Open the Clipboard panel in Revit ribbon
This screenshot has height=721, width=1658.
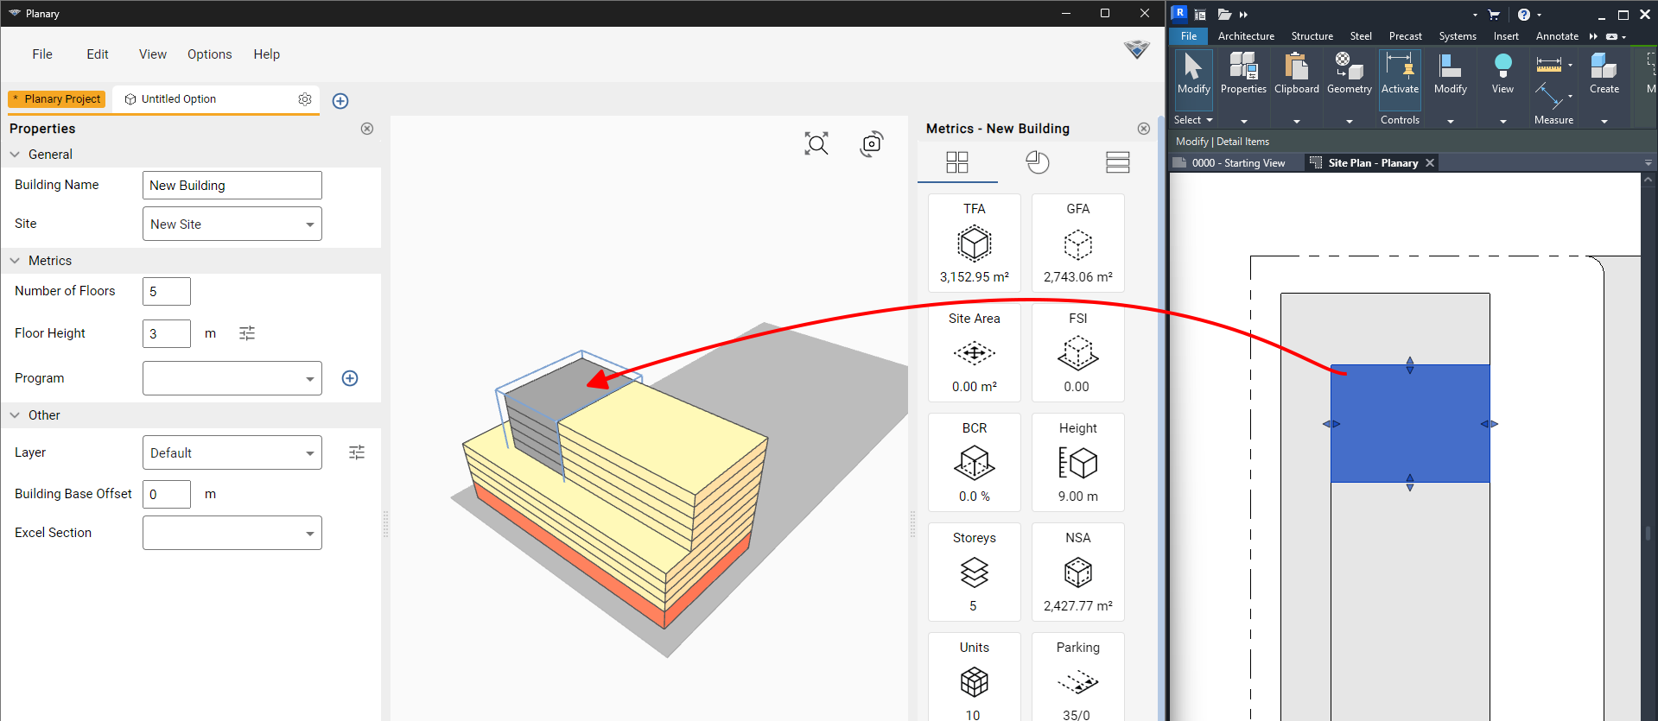[1297, 74]
